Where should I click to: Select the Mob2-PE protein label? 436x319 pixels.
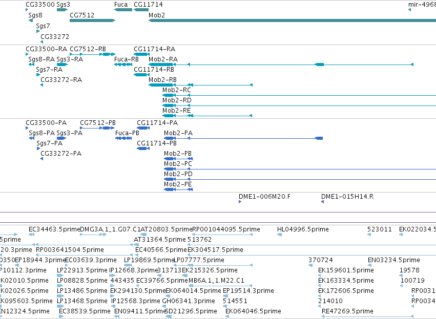click(x=178, y=184)
